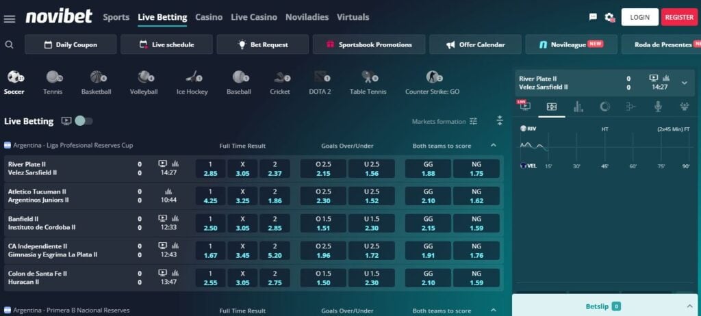Open the Live Casino tab
The image size is (701, 316).
(254, 17)
